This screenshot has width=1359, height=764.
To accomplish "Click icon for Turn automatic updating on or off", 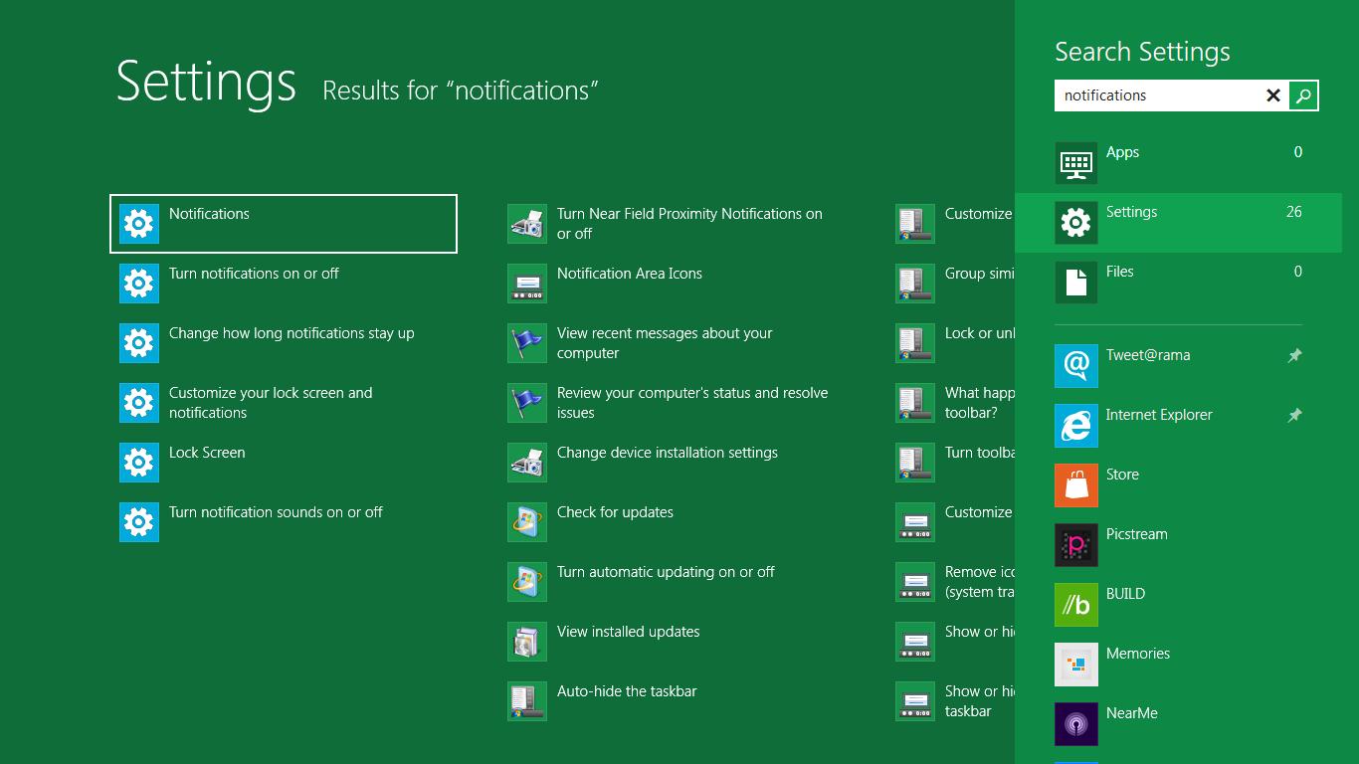I will (527, 582).
